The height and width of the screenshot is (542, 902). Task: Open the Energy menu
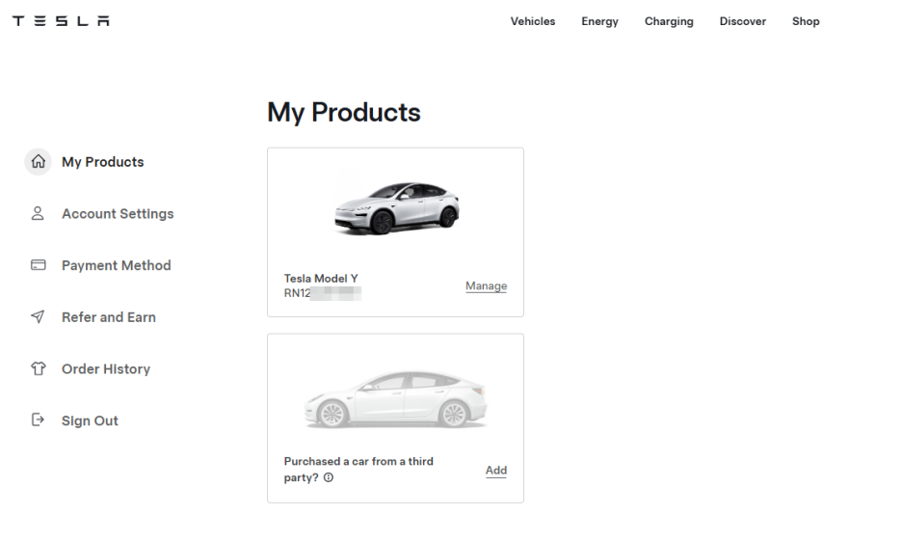tap(599, 21)
